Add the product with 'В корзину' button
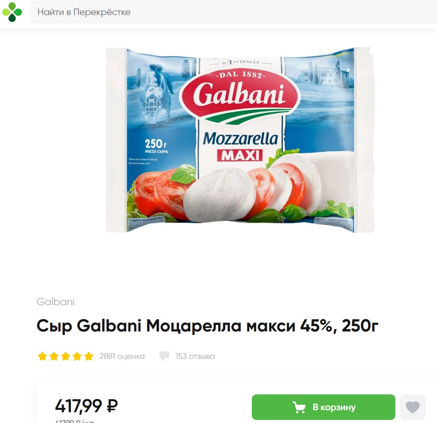The height and width of the screenshot is (423, 437). pos(323,407)
